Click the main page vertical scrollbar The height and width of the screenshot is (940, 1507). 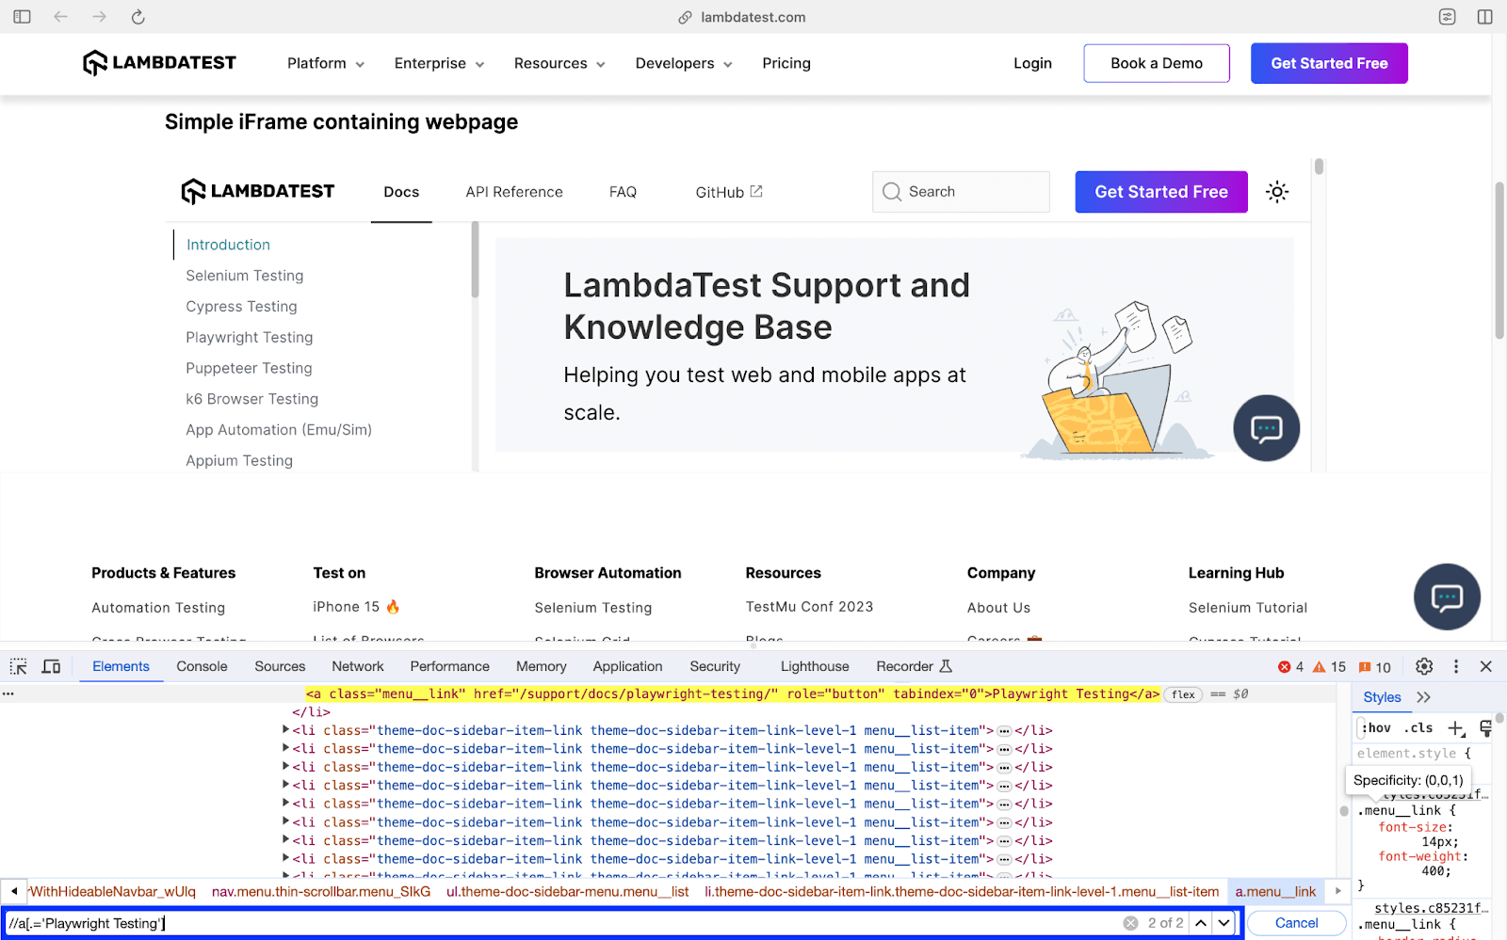1499,260
